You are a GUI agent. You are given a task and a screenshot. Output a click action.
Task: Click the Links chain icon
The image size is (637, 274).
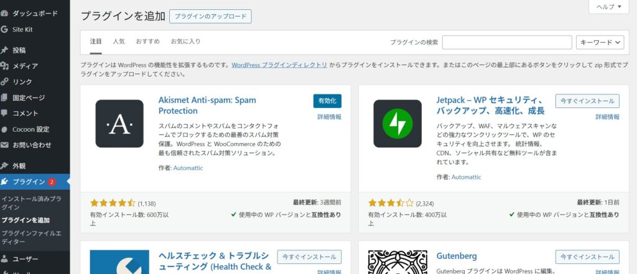tap(4, 81)
